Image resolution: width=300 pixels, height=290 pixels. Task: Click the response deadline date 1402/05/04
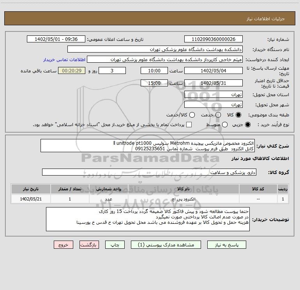pos(214,70)
